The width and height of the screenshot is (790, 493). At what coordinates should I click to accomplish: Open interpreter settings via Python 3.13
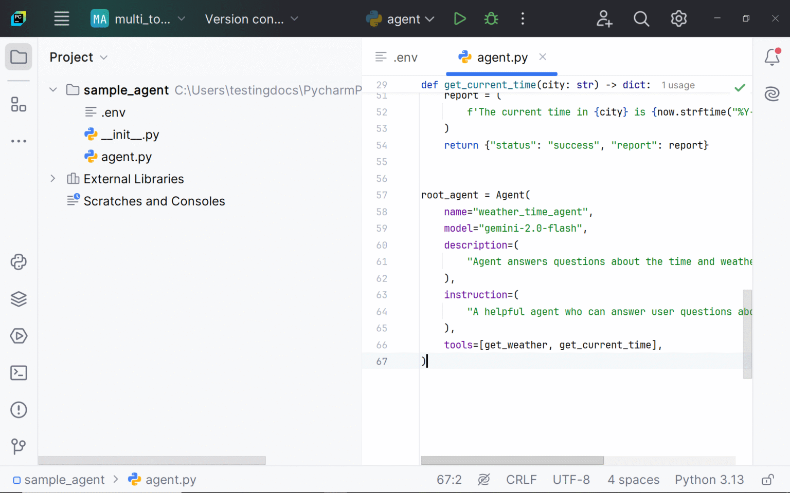click(x=709, y=479)
